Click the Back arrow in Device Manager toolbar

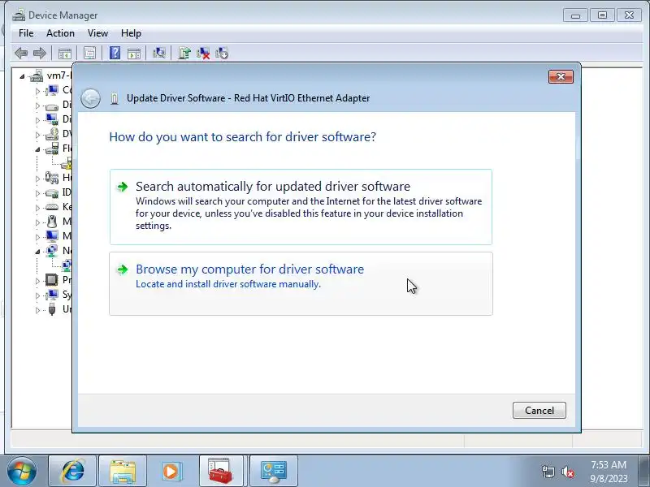point(21,53)
